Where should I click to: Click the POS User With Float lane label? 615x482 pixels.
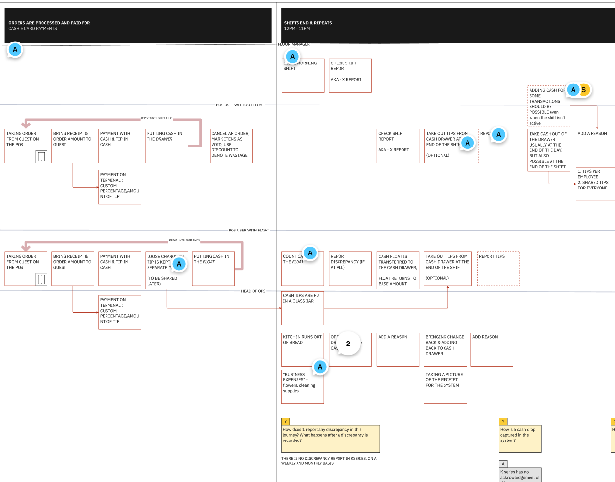pos(249,230)
